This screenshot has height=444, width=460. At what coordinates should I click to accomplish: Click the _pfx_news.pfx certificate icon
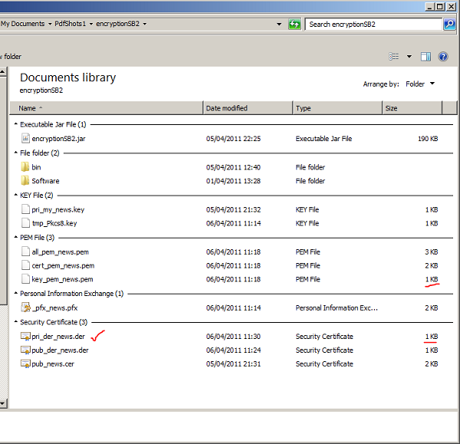click(25, 308)
